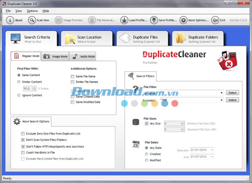
Task: Switch to the Image Mode tab
Action: click(55, 56)
